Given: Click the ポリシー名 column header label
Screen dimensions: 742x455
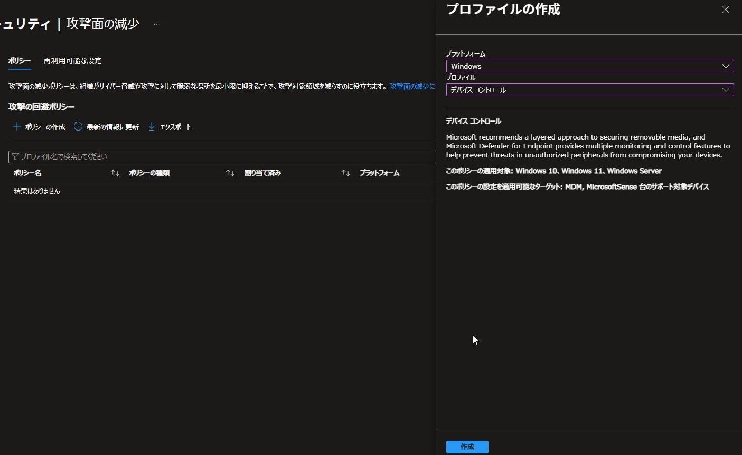Looking at the screenshot, I should click(x=27, y=173).
